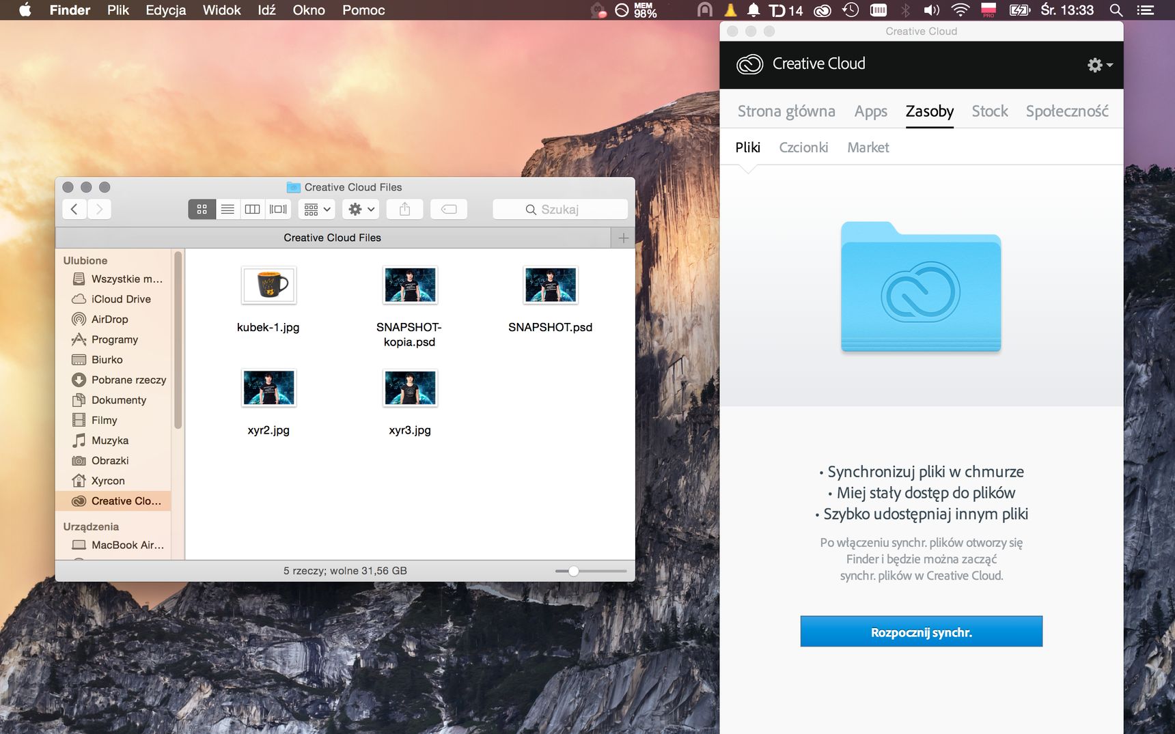Go forward in Finder window
This screenshot has width=1175, height=734.
[x=99, y=209]
